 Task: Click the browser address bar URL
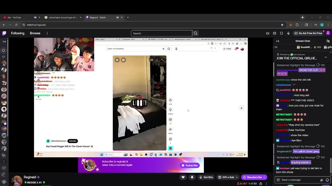[36, 25]
